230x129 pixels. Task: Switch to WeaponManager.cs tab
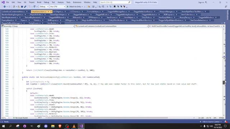tap(167, 11)
